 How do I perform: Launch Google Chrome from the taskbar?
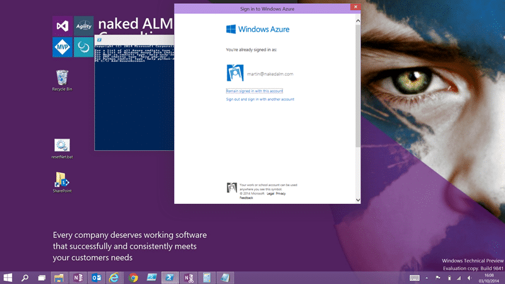[133, 278]
